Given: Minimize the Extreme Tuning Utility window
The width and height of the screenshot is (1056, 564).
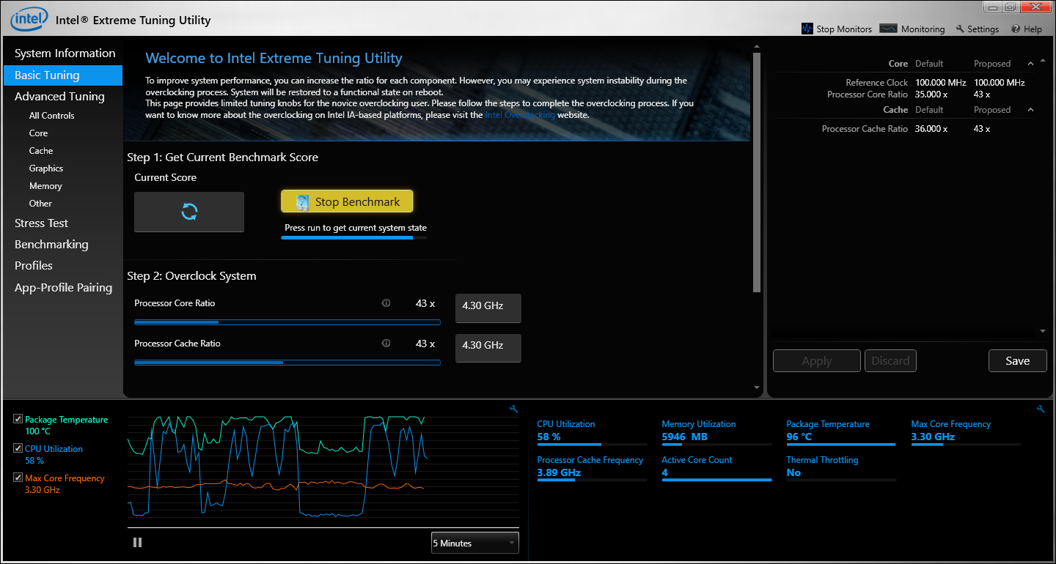Looking at the screenshot, I should (991, 7).
